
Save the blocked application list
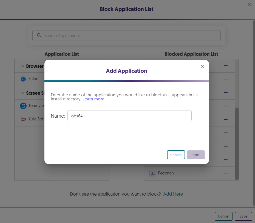tap(243, 216)
